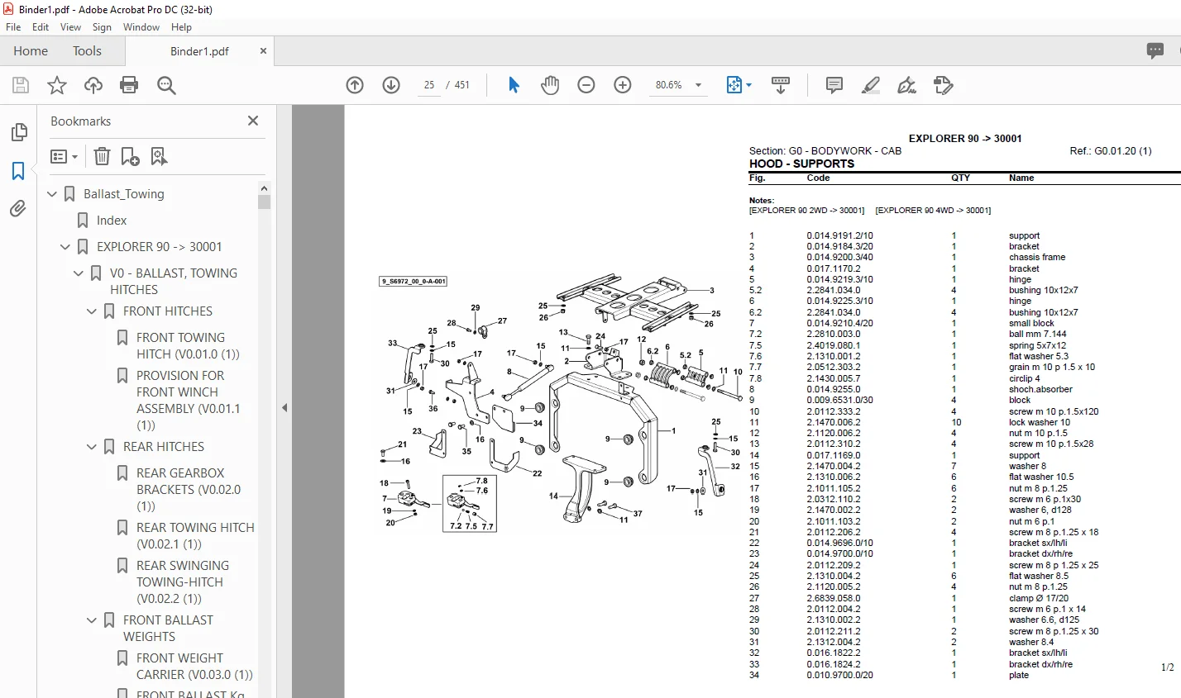
Task: Collapse the FRONT HITCHES bookmark group
Action: (x=92, y=311)
